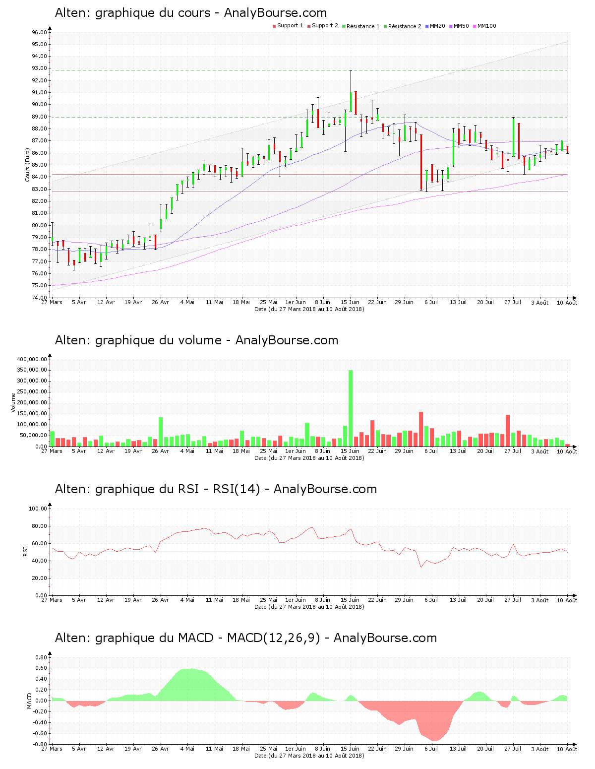The width and height of the screenshot is (595, 769).
Task: Click the Support 1 legend color square
Action: click(x=274, y=26)
